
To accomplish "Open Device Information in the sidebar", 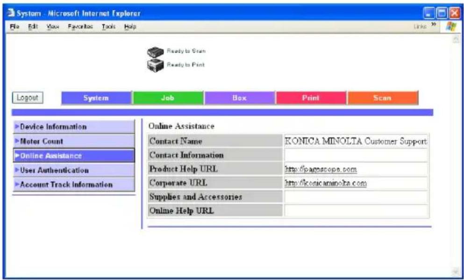I will 74,127.
